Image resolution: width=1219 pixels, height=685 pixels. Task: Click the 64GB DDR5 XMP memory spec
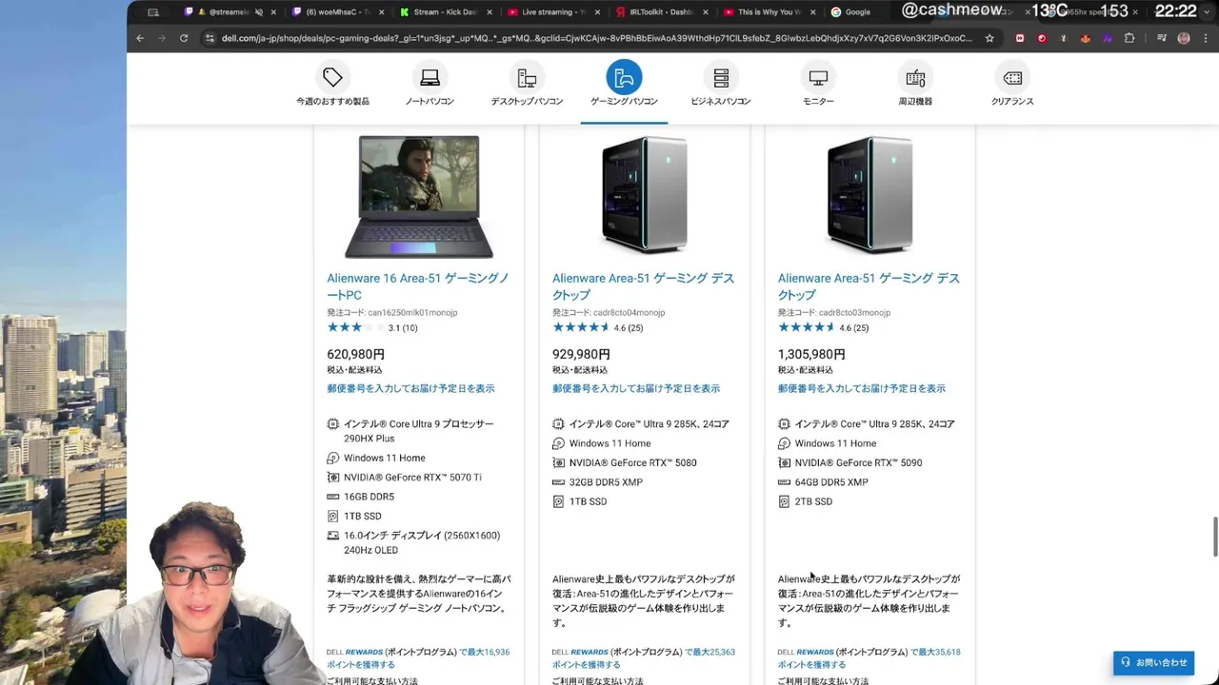pyautogui.click(x=831, y=482)
